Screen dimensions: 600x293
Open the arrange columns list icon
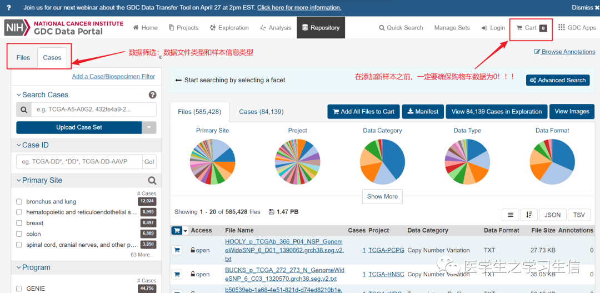[x=511, y=215]
